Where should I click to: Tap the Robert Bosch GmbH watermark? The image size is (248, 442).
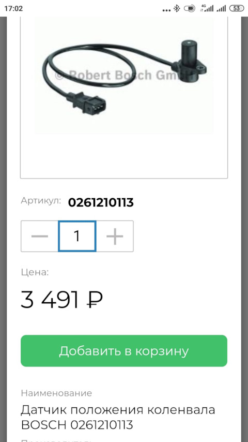121,75
